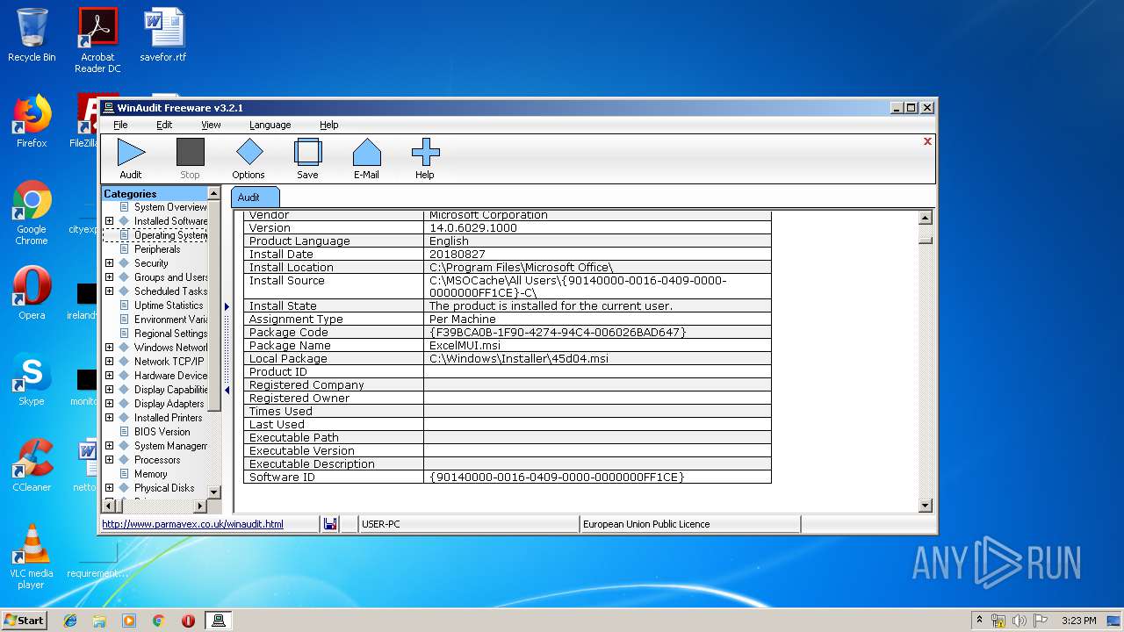Image resolution: width=1124 pixels, height=632 pixels.
Task: Open the Language menu
Action: tap(270, 125)
